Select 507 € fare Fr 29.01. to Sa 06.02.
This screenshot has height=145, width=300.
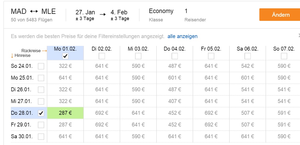click(x=247, y=125)
